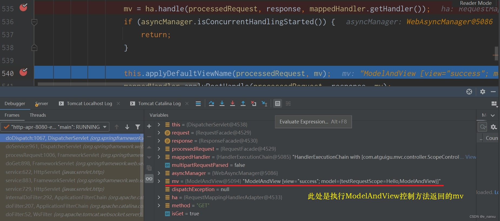
Task: Click the Drop Frame button
Action: tap(254, 103)
